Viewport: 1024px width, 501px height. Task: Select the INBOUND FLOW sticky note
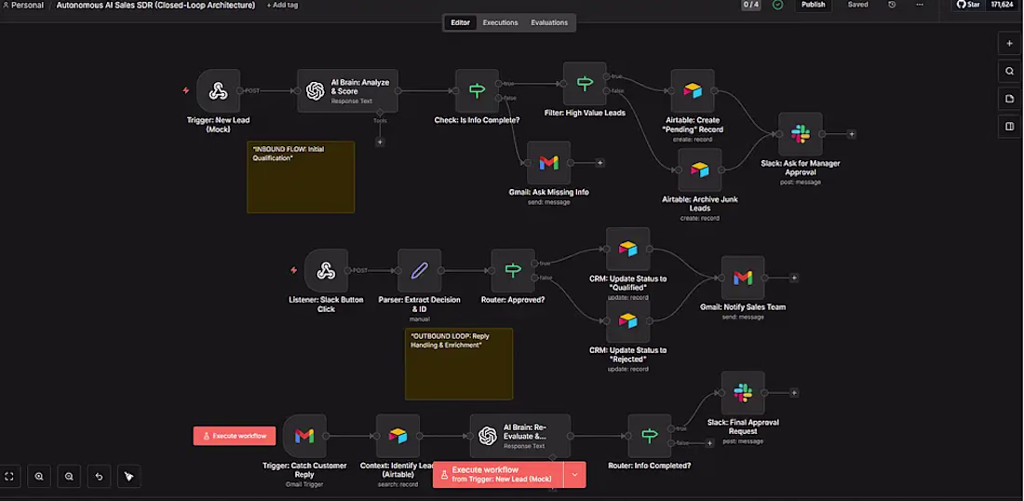pos(301,177)
